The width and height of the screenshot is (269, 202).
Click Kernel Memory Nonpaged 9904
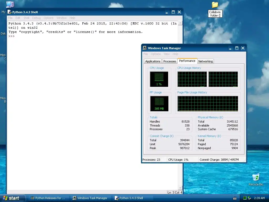[235, 148]
